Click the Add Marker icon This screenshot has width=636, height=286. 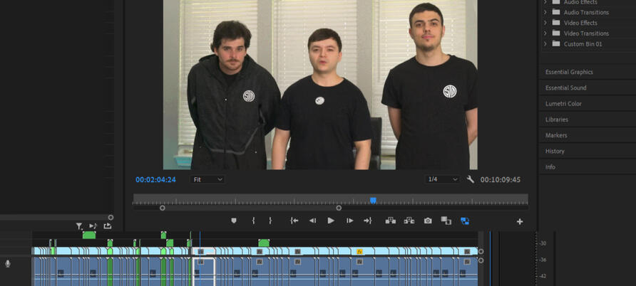234,221
